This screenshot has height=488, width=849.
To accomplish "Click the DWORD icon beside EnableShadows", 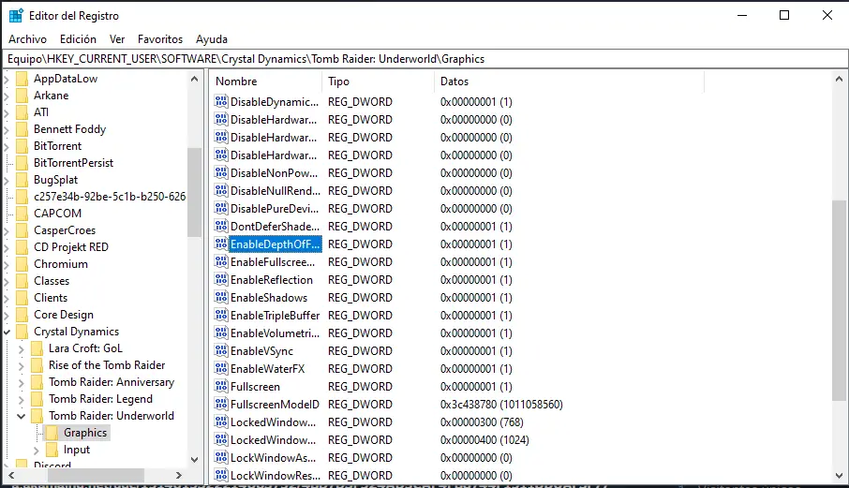I will click(221, 298).
